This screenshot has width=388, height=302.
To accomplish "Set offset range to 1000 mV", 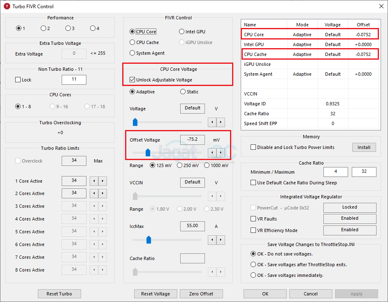I will [216, 165].
